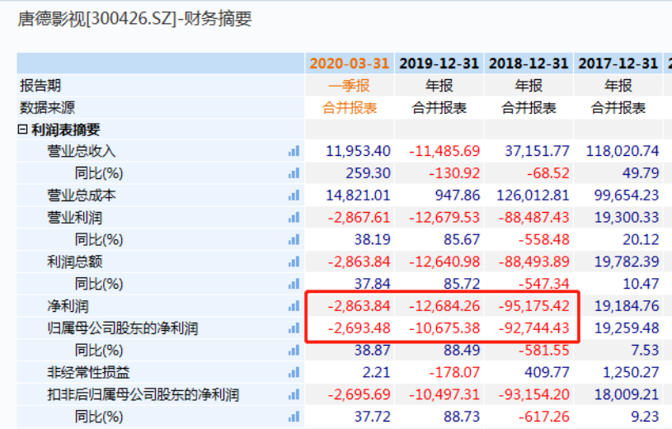The width and height of the screenshot is (672, 429).
Task: Click the value 118,020.74
Action: coord(623,151)
